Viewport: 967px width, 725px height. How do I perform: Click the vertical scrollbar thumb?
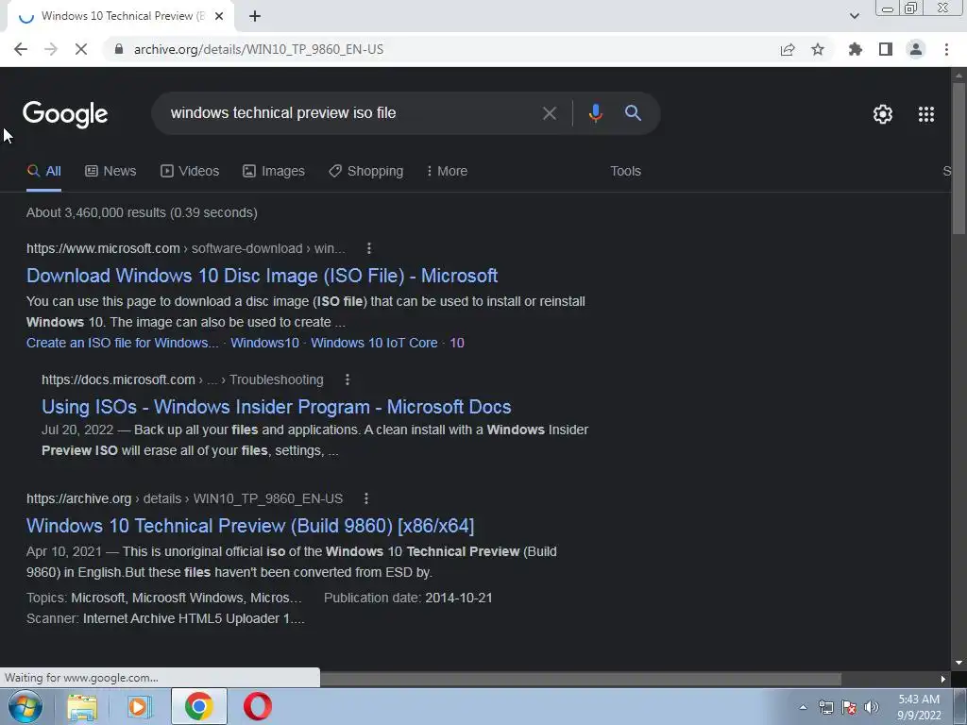pos(959,158)
